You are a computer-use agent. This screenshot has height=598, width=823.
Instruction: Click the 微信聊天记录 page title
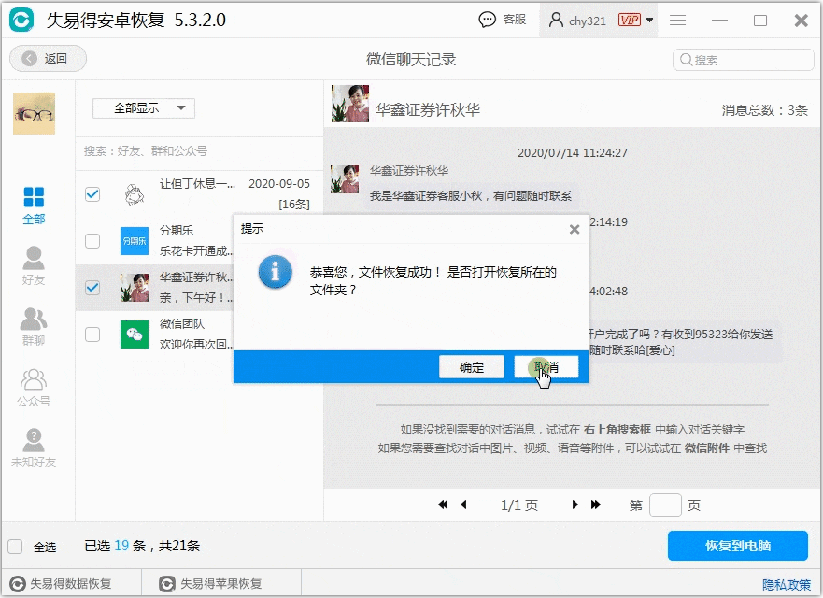[411, 59]
